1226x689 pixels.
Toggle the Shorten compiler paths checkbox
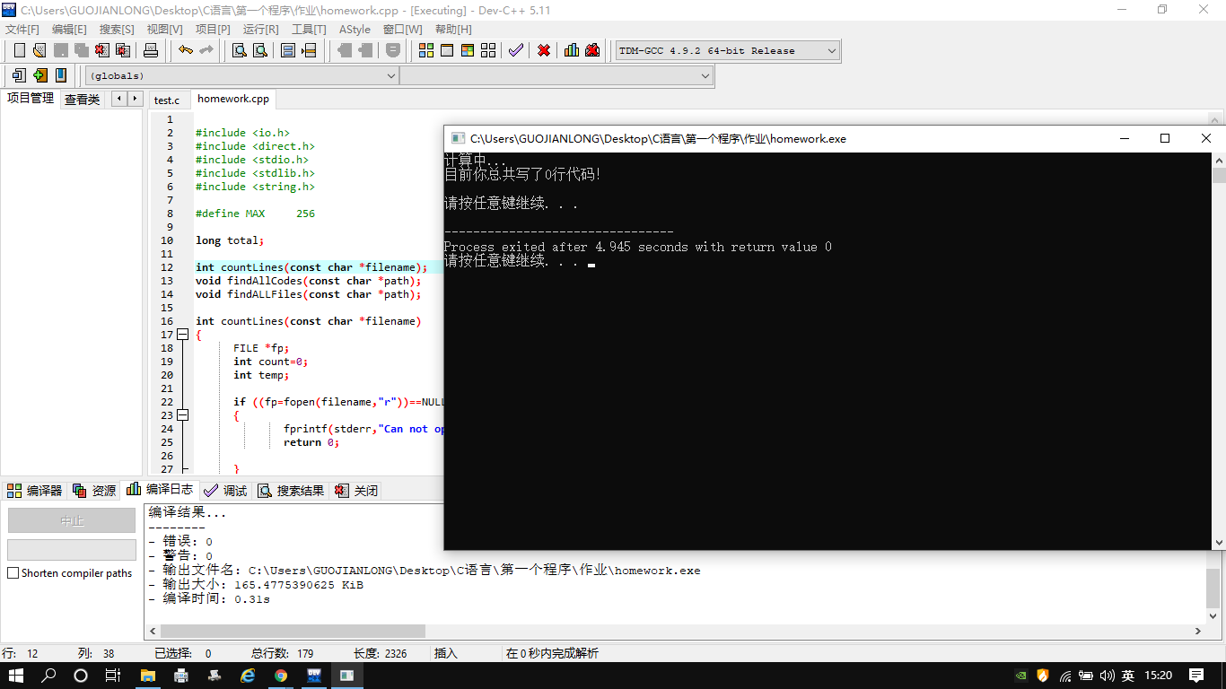coord(13,573)
